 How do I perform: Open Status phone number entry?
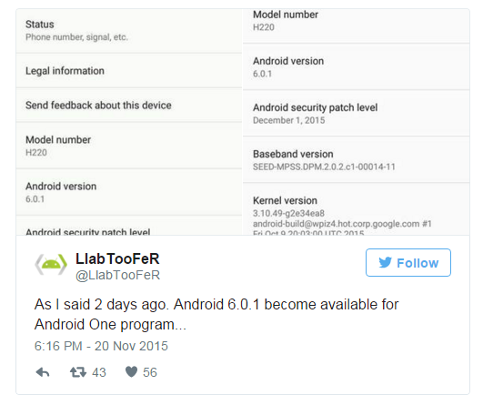click(x=129, y=31)
